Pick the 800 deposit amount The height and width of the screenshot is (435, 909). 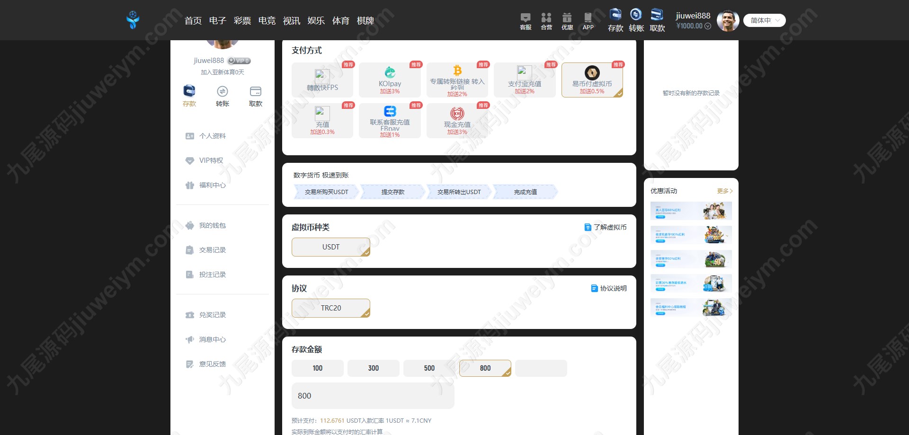[485, 368]
